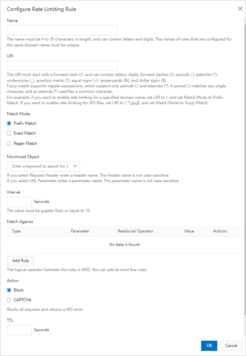Image resolution: width=246 pixels, height=356 pixels.
Task: Open the Monitored Object dropdown
Action: click(40, 166)
